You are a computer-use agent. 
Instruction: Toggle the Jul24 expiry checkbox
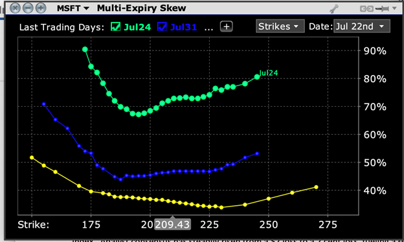coord(115,27)
